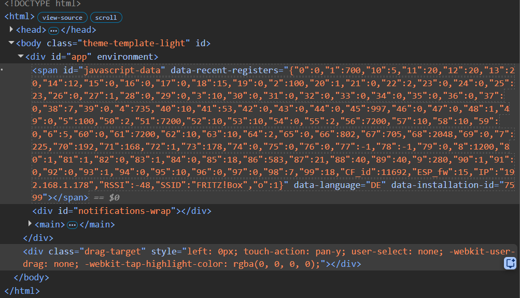Click the scroll badge next to html

pos(106,18)
